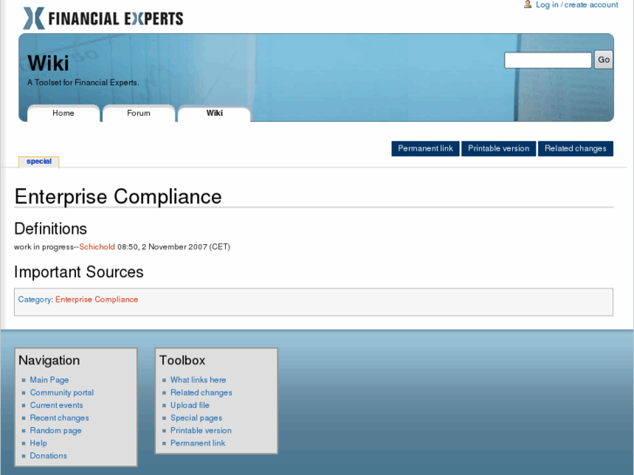Go to Main Page in Navigation
634x475 pixels.
pos(50,380)
